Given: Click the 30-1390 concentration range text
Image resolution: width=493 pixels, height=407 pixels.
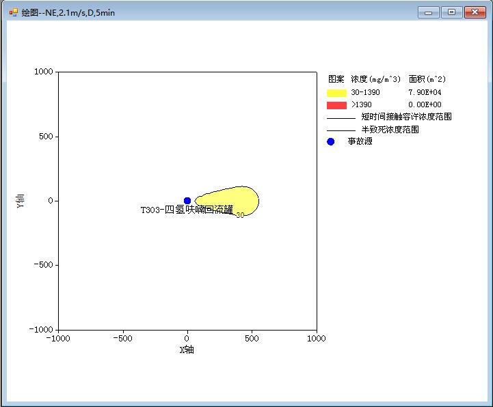Looking at the screenshot, I should [365, 92].
